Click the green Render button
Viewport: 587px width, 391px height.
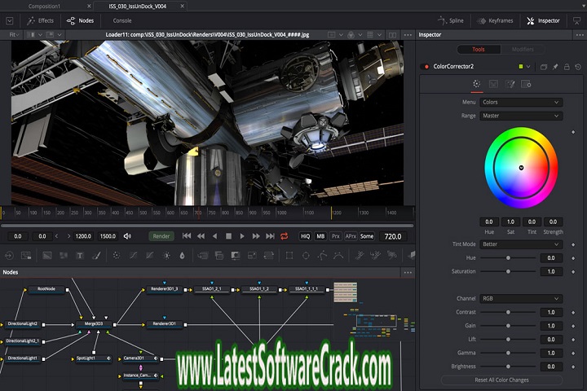(161, 236)
